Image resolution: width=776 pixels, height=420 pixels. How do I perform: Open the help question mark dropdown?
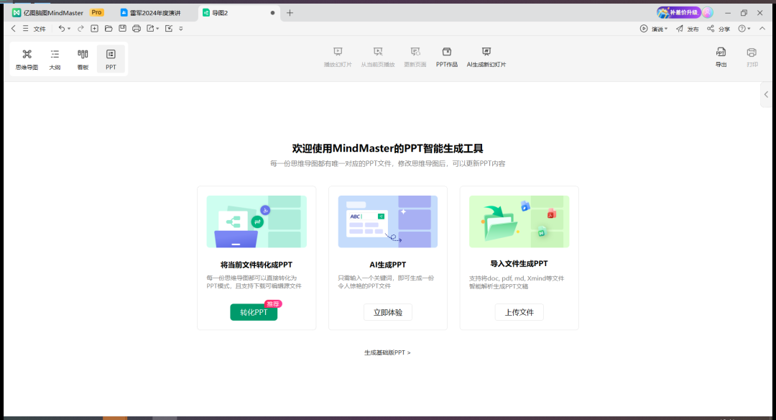pyautogui.click(x=744, y=29)
